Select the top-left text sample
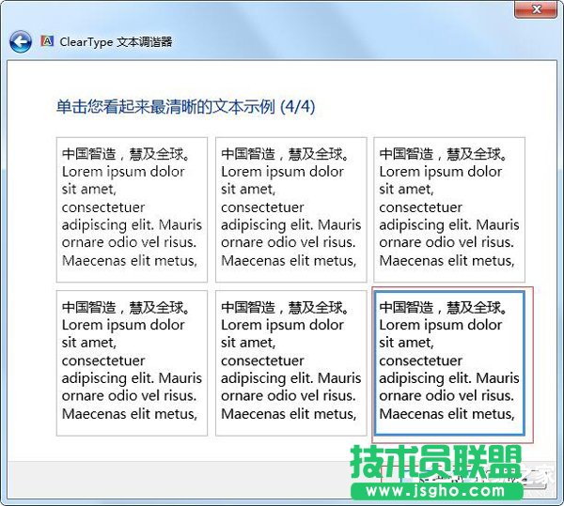This screenshot has height=506, width=564. tap(132, 209)
